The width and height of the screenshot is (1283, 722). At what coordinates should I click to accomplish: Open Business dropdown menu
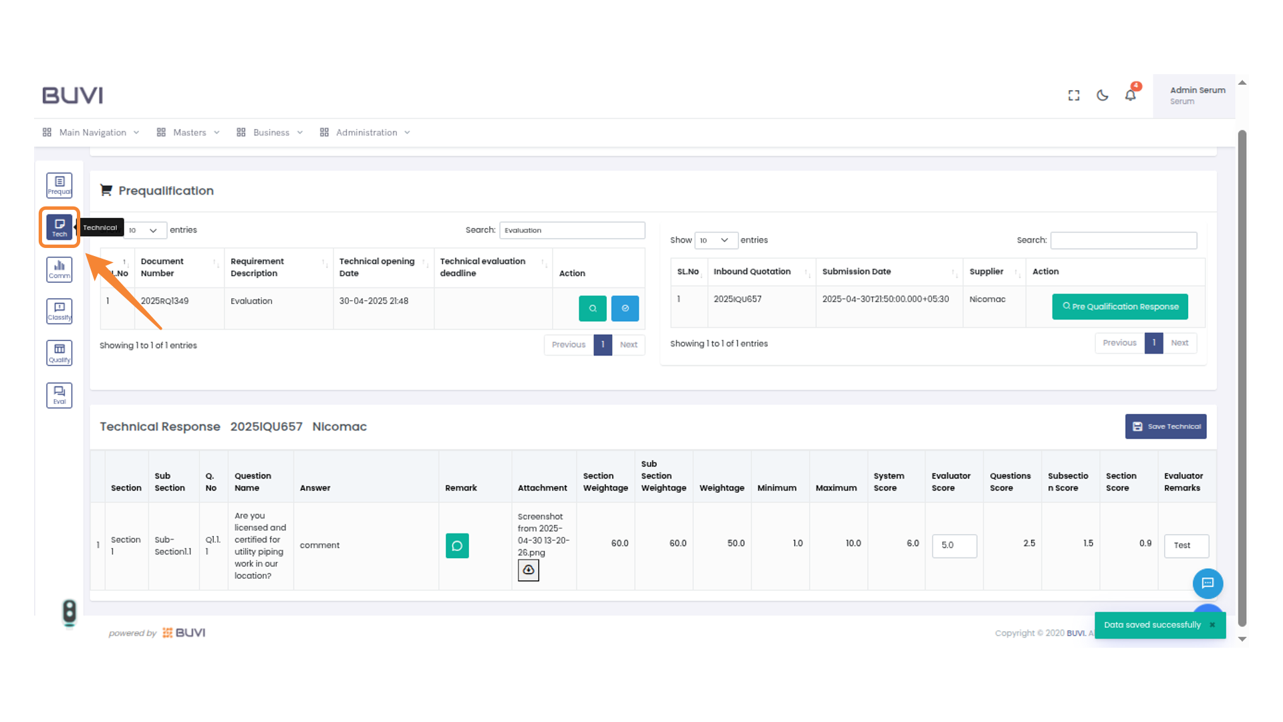pos(271,132)
